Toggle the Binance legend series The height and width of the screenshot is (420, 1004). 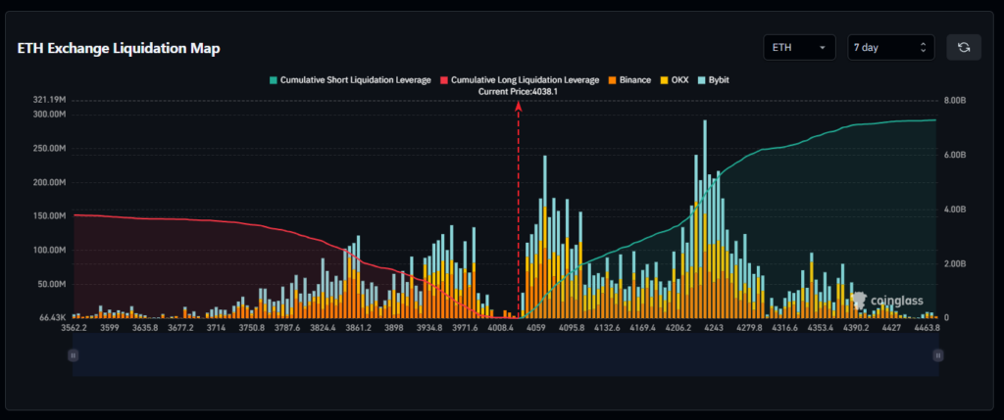(628, 80)
